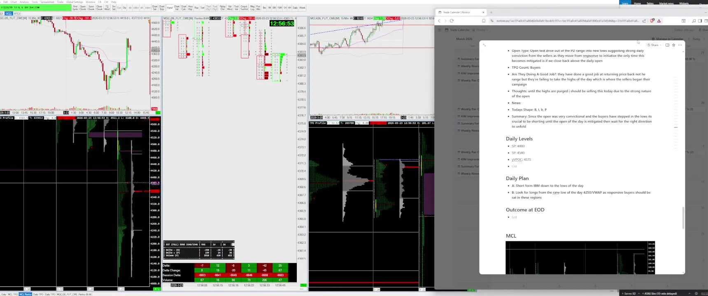This screenshot has height=296, width=708.
Task: Click the MCL chart thumbnail in Notion
Action: pyautogui.click(x=580, y=257)
